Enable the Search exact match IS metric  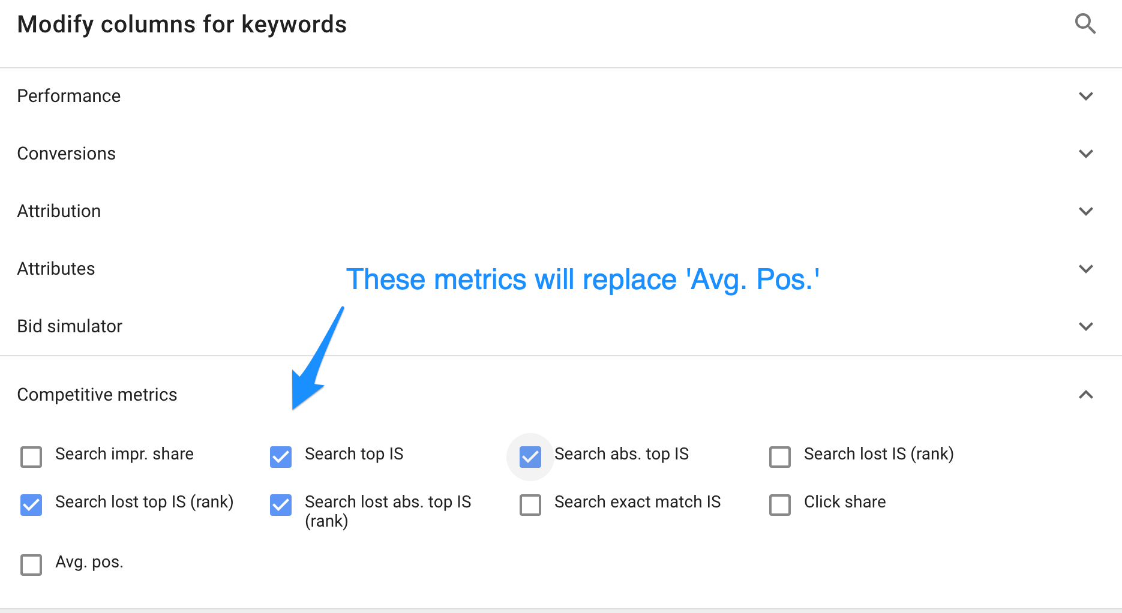coord(530,505)
